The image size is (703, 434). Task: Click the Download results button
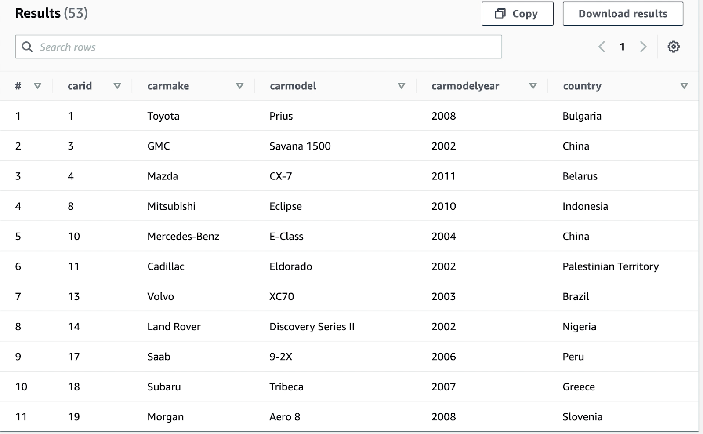(623, 14)
